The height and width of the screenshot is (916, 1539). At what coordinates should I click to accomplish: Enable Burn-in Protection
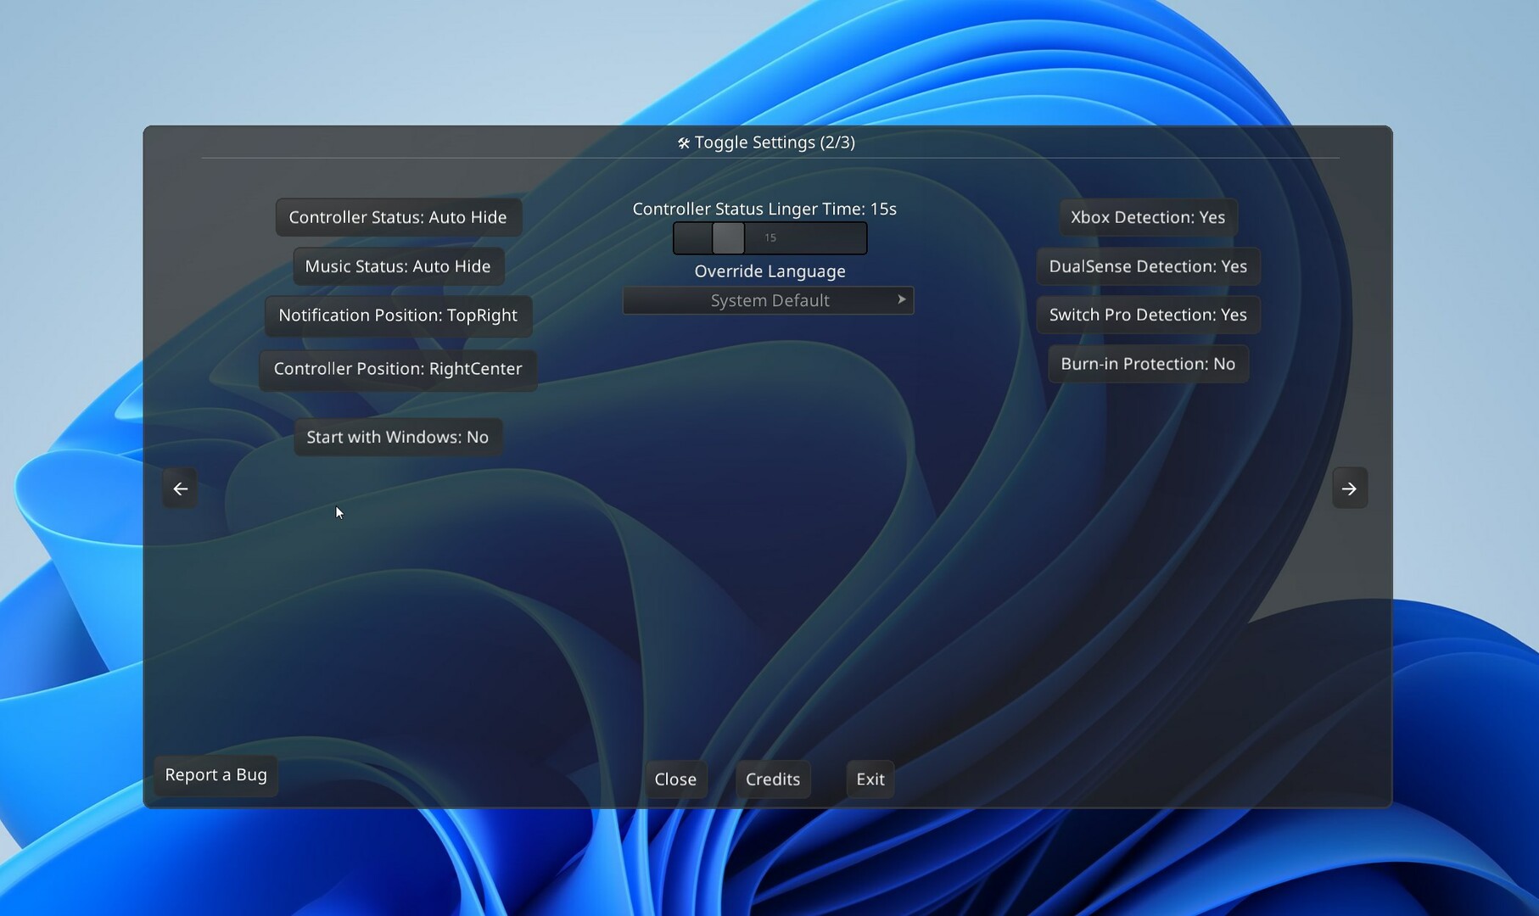[x=1148, y=364]
